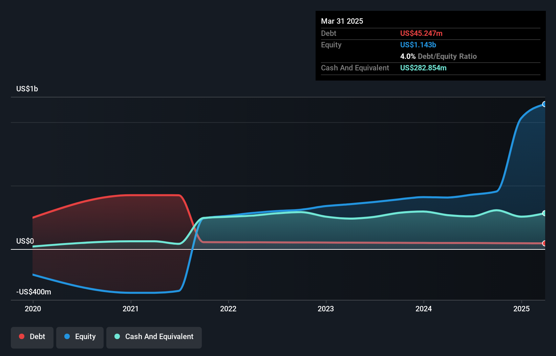Select the red Debt endpoint marker
556x356 pixels.
tap(544, 243)
